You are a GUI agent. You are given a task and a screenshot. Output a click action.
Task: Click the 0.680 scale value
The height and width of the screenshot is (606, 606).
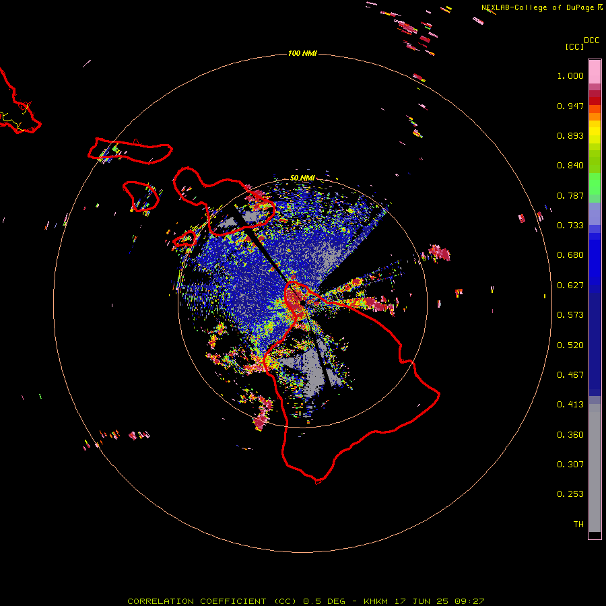[x=570, y=255]
